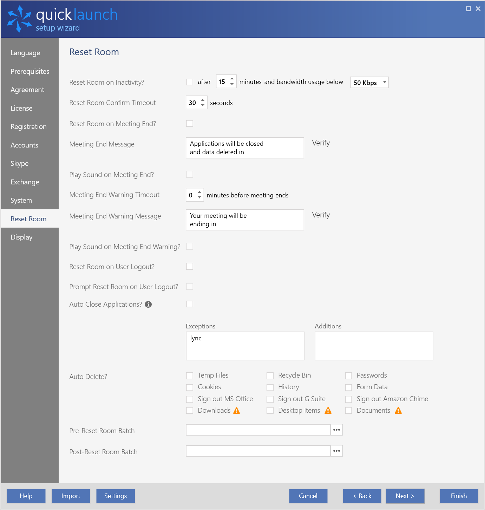Image resolution: width=485 pixels, height=510 pixels.
Task: Click the Cancel button
Action: 308,496
